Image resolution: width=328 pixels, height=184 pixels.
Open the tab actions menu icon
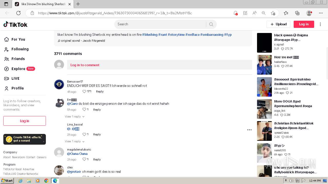point(6,4)
